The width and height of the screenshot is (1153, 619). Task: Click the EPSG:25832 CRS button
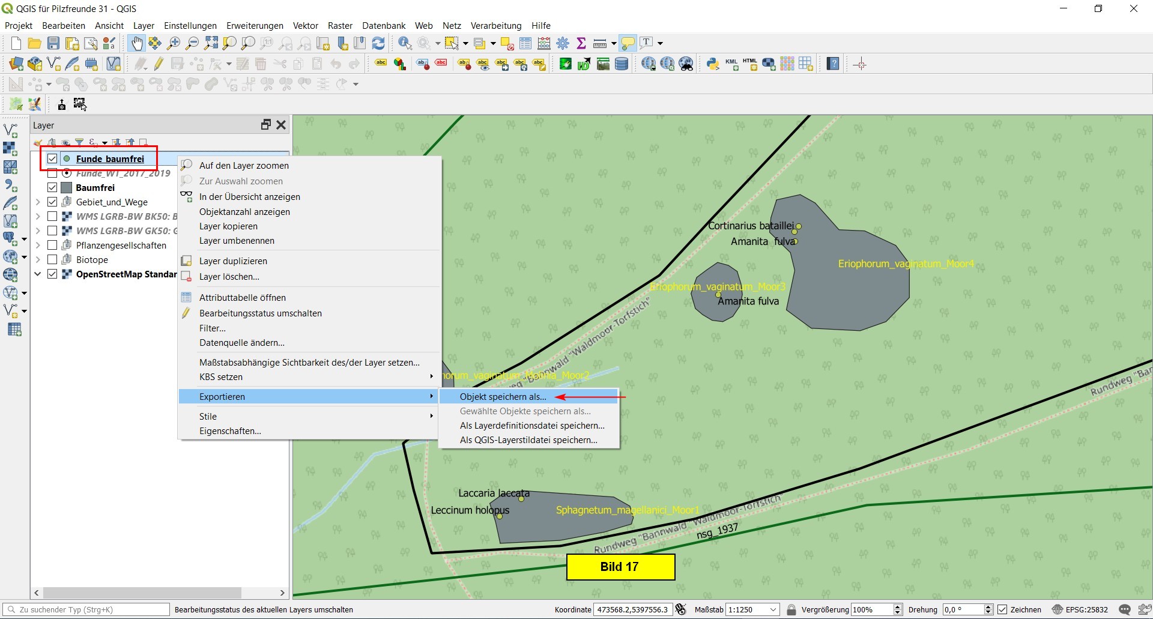(x=1080, y=609)
